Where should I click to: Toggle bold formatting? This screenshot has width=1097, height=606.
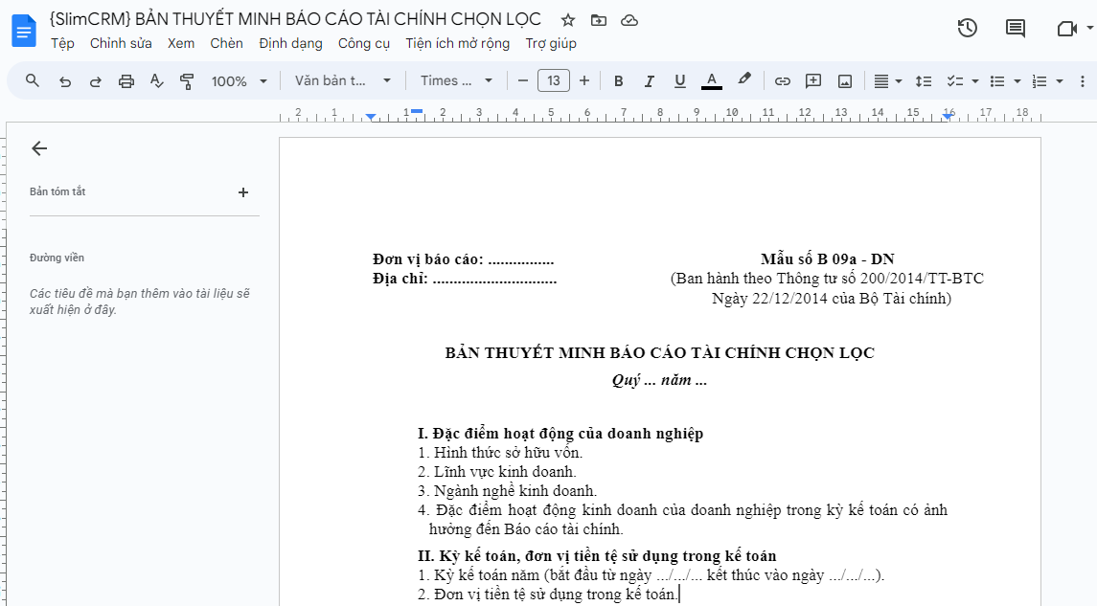point(618,80)
